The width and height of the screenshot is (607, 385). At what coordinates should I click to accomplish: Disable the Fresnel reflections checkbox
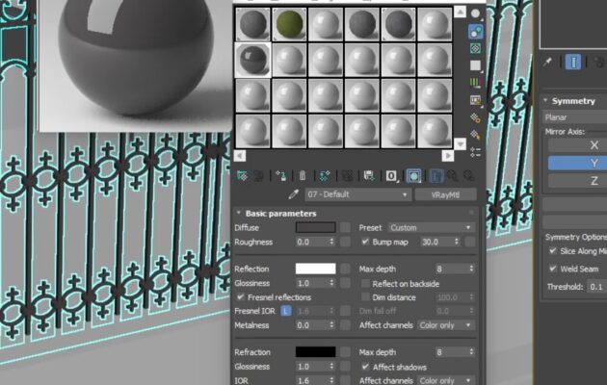(x=241, y=297)
